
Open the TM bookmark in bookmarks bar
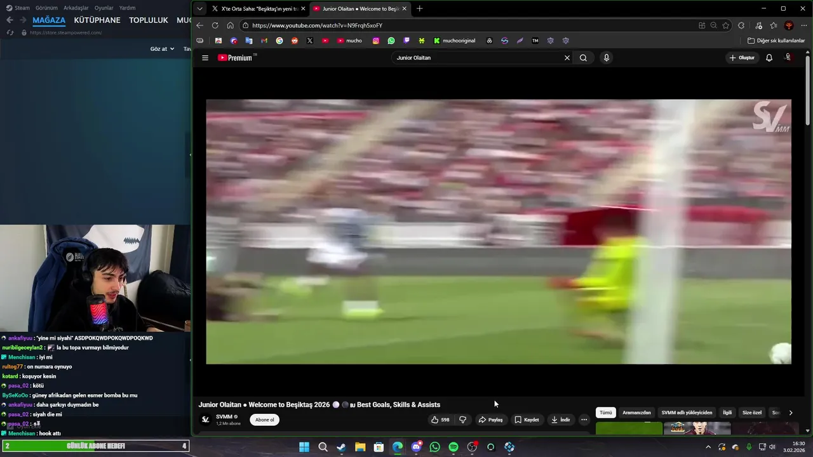click(535, 41)
